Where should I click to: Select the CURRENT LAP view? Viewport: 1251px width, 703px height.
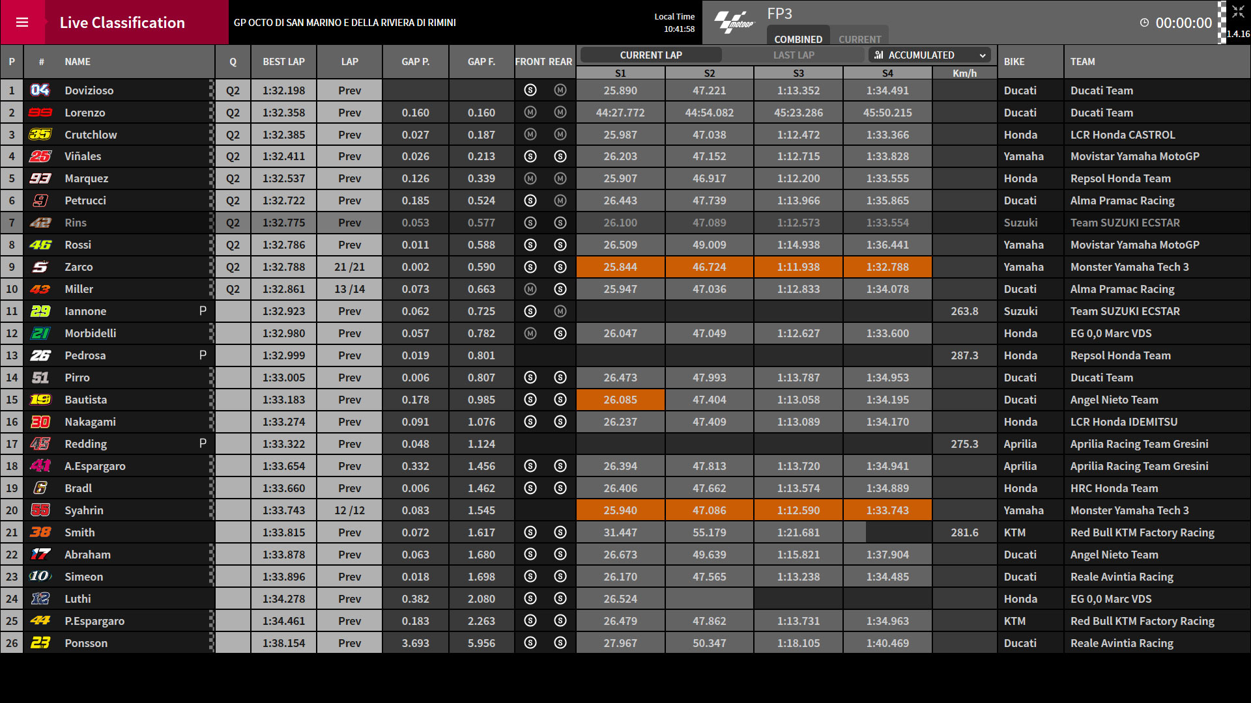coord(651,55)
